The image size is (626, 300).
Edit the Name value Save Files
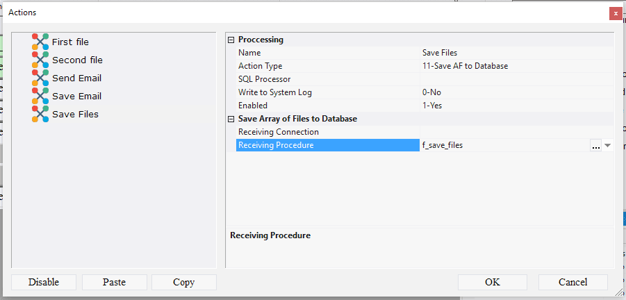pyautogui.click(x=514, y=53)
